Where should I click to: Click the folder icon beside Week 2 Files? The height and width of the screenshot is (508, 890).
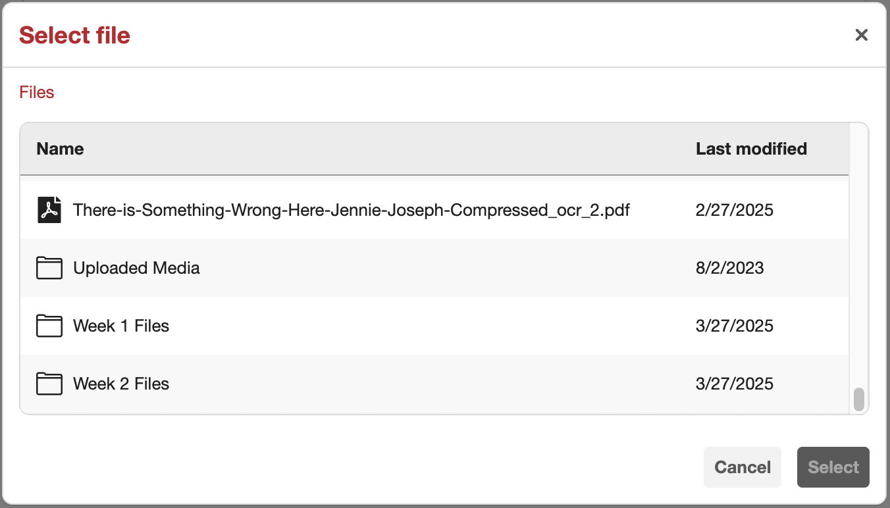49,384
